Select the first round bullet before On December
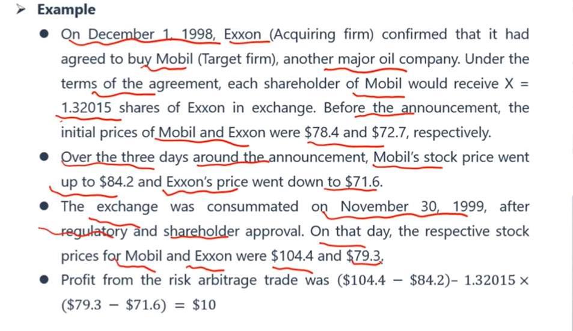The height and width of the screenshot is (331, 573). coord(44,34)
